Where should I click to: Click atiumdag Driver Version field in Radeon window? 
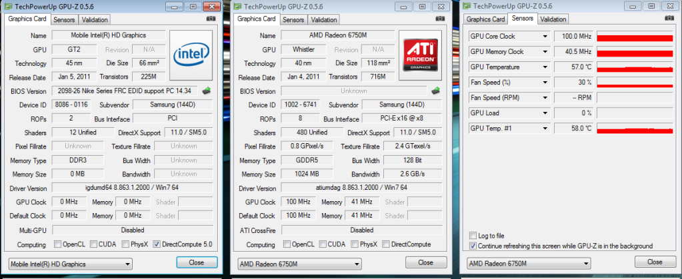(x=362, y=188)
